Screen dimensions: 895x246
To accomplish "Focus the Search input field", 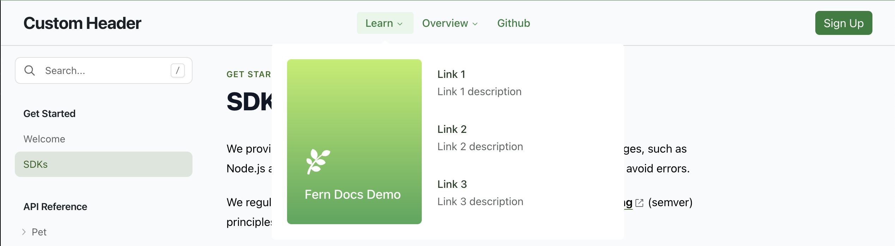I will point(104,70).
